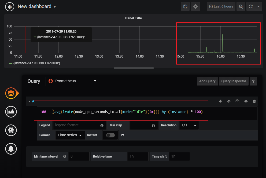Move query A up

click(229, 101)
